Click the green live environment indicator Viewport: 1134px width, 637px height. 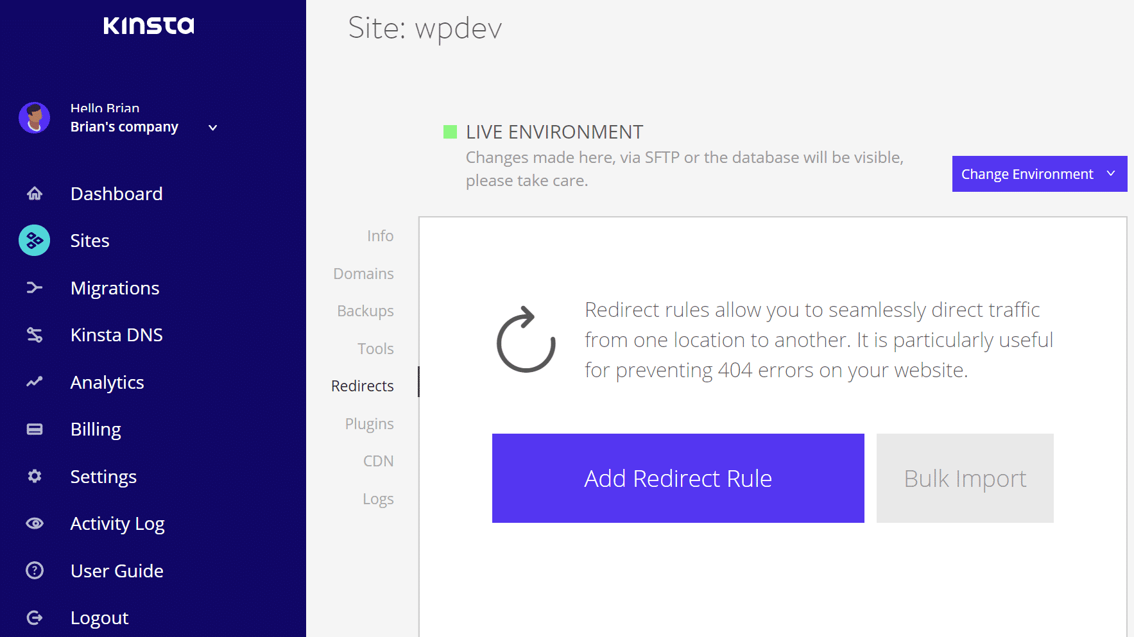(451, 132)
